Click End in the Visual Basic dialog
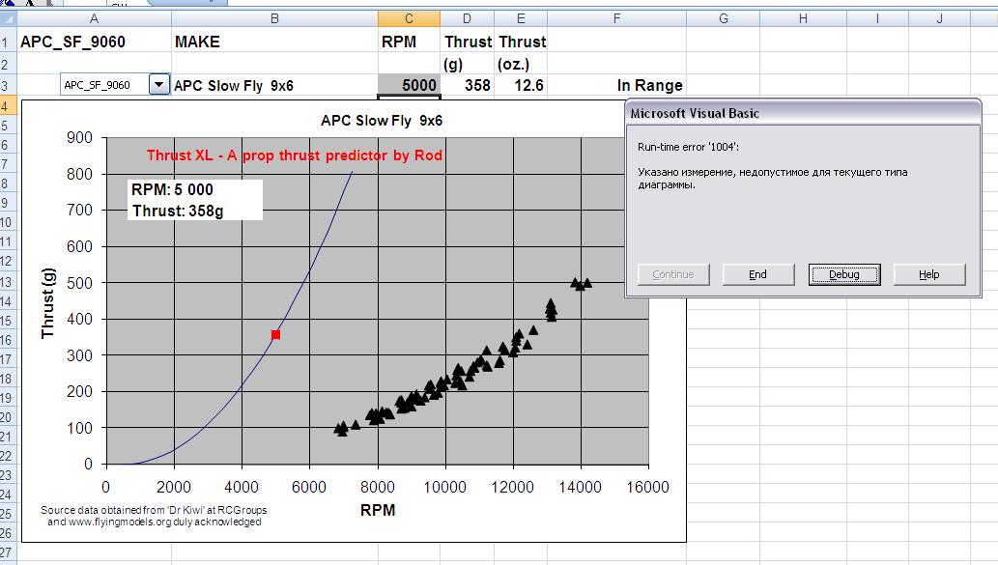 [x=757, y=274]
